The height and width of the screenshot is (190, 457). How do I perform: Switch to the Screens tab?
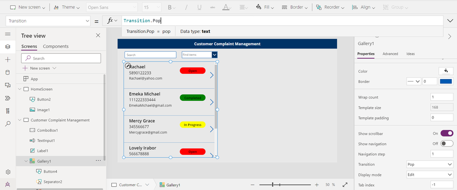click(x=29, y=46)
